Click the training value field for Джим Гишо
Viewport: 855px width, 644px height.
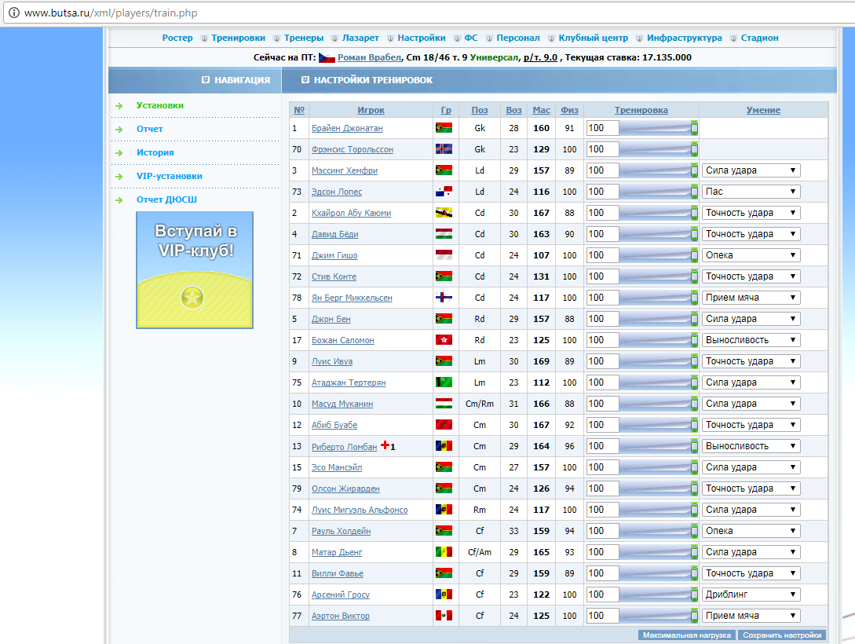(x=602, y=255)
